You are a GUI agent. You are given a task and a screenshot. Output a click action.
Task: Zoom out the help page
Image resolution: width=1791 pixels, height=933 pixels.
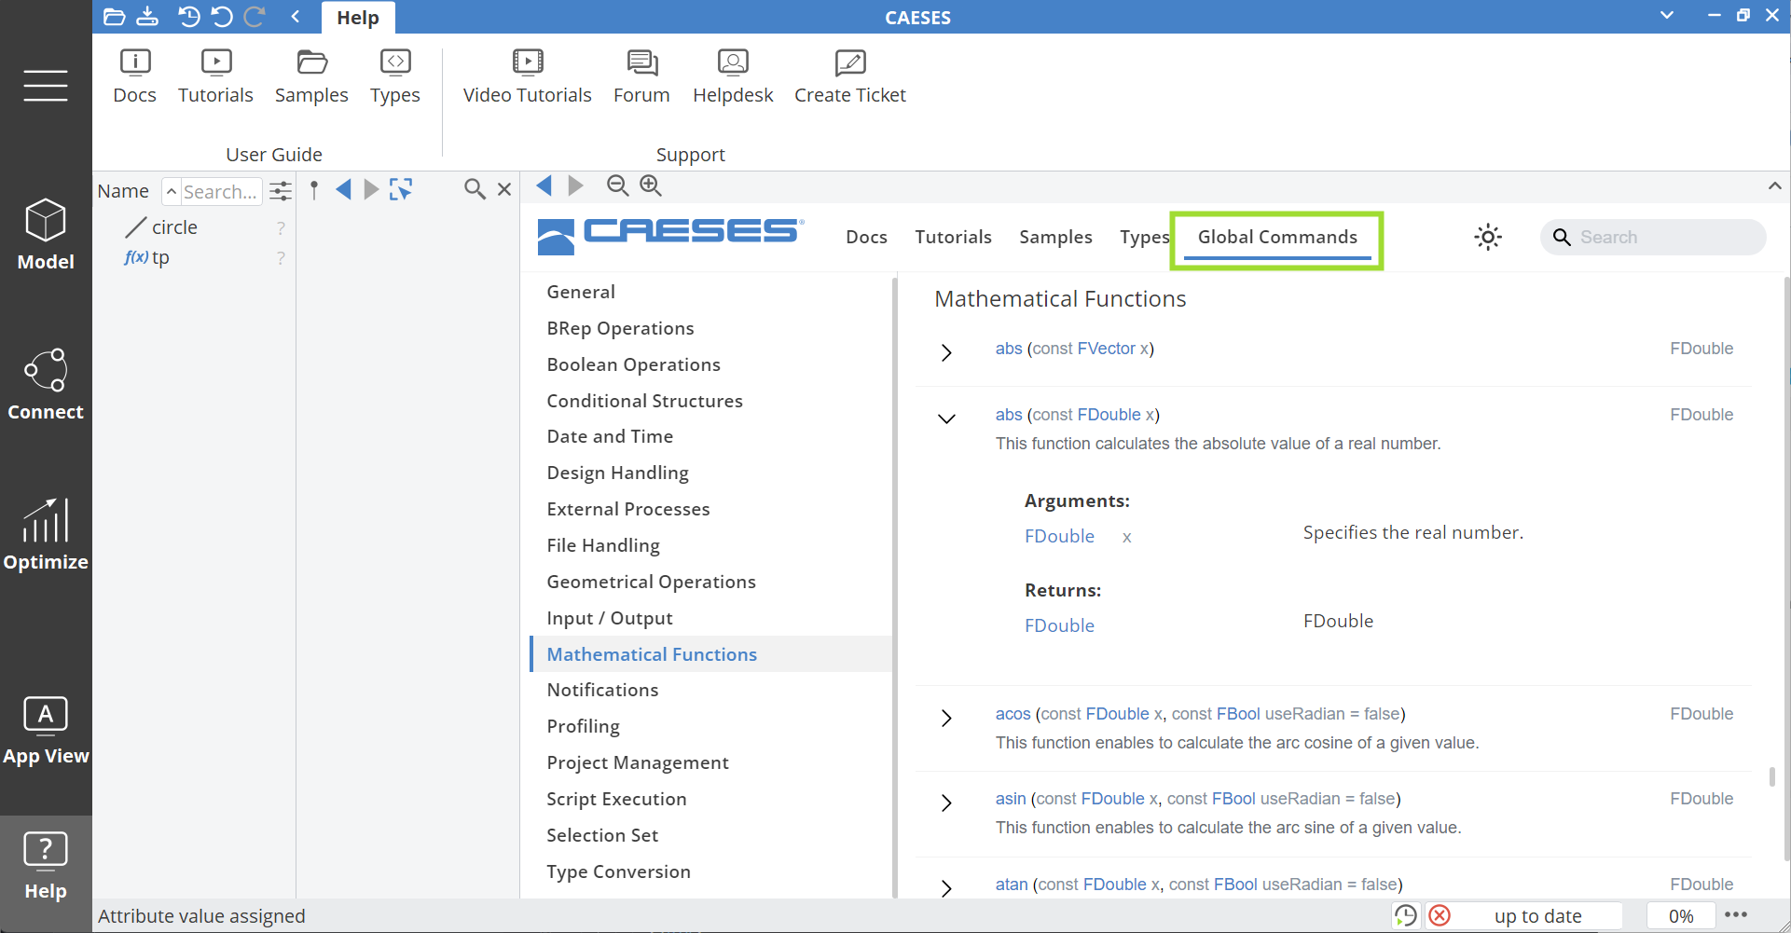[617, 186]
